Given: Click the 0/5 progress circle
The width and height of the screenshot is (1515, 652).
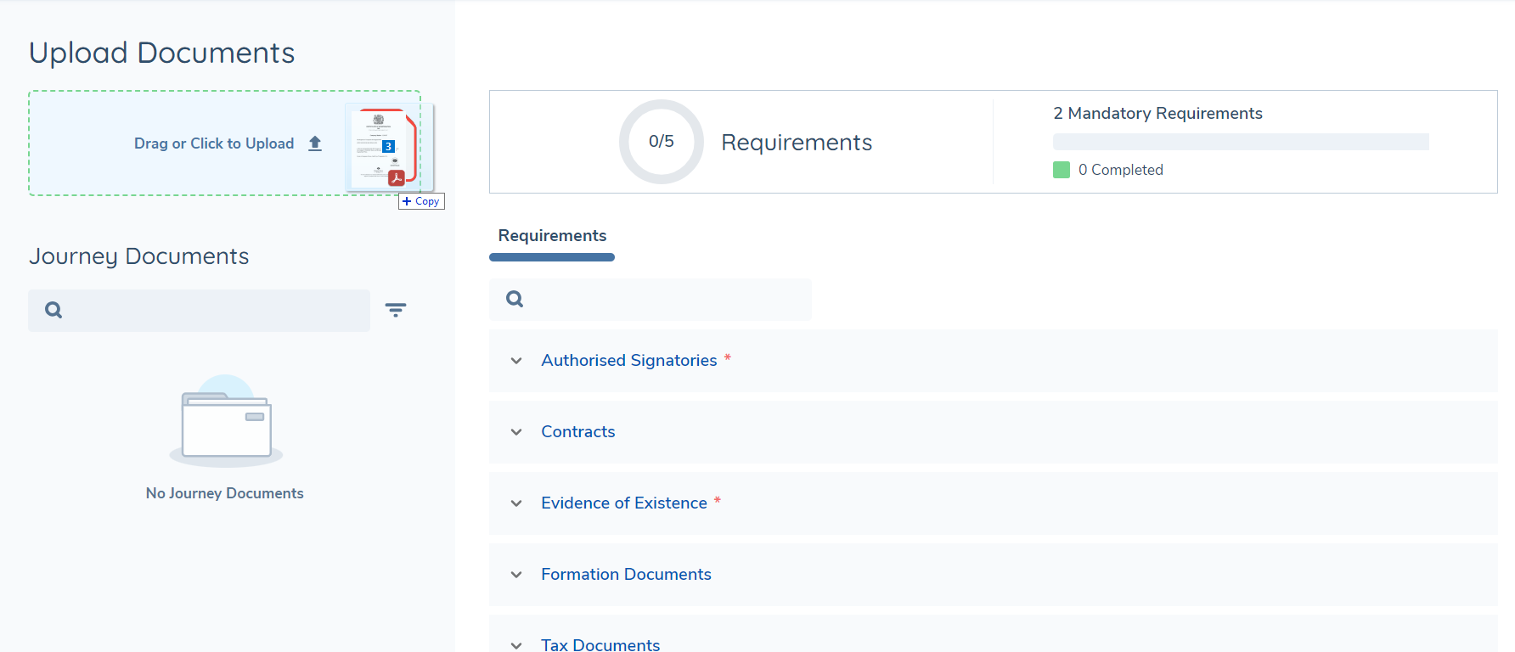Looking at the screenshot, I should click(x=661, y=142).
